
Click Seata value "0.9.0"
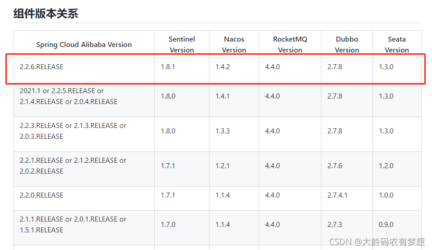pyautogui.click(x=386, y=225)
